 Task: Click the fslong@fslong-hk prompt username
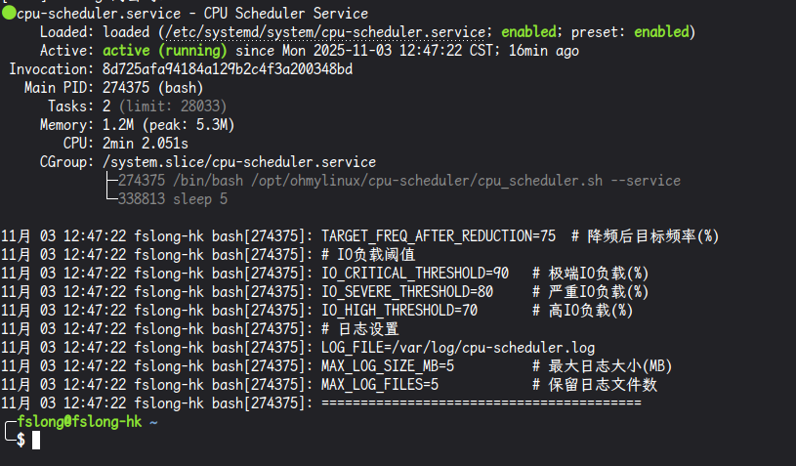coord(79,421)
